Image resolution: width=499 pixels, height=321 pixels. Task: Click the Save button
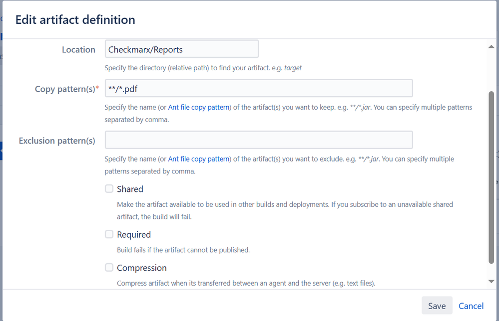click(437, 306)
